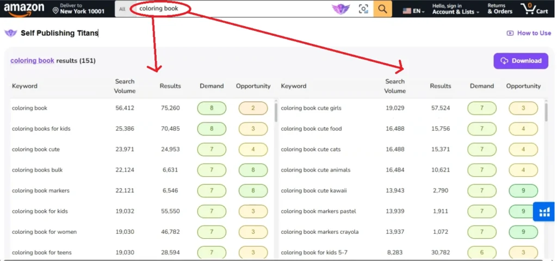Select keyword 'coloring book for teens'

(41, 252)
